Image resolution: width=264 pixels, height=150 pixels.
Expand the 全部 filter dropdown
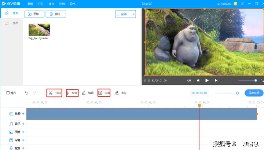pos(126,14)
